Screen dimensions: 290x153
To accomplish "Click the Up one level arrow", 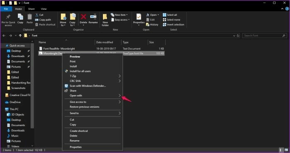I will point(20,36).
